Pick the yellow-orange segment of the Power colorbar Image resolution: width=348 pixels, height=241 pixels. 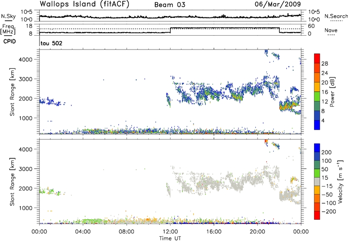point(317,86)
